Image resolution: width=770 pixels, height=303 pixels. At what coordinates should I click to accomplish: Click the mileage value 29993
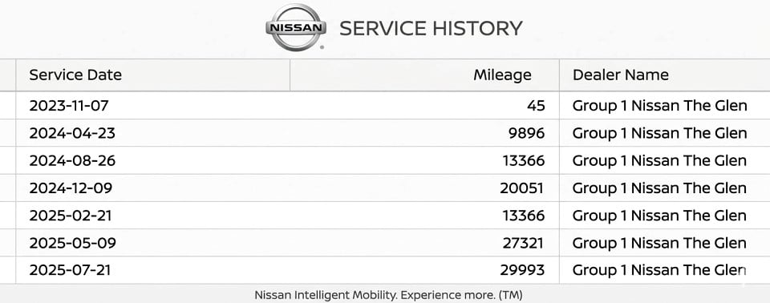522,270
